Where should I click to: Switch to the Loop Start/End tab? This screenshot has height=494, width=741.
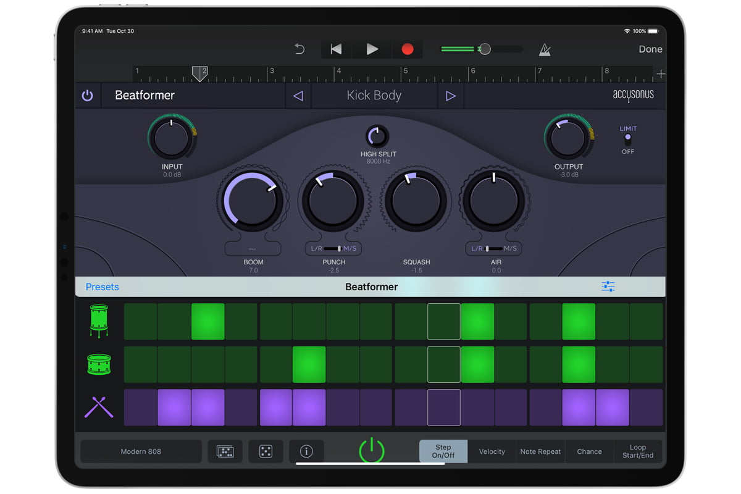coord(638,451)
